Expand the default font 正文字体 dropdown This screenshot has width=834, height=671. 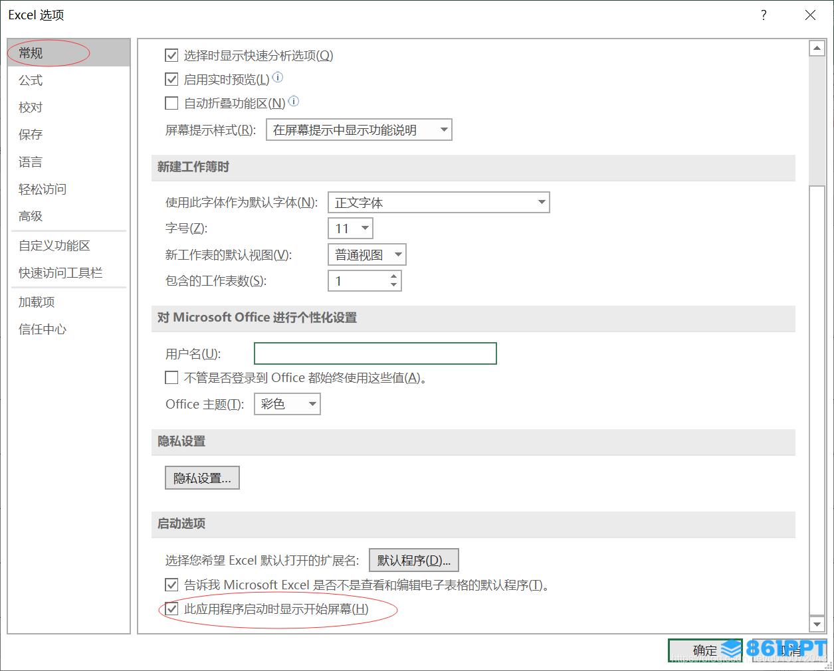click(439, 203)
